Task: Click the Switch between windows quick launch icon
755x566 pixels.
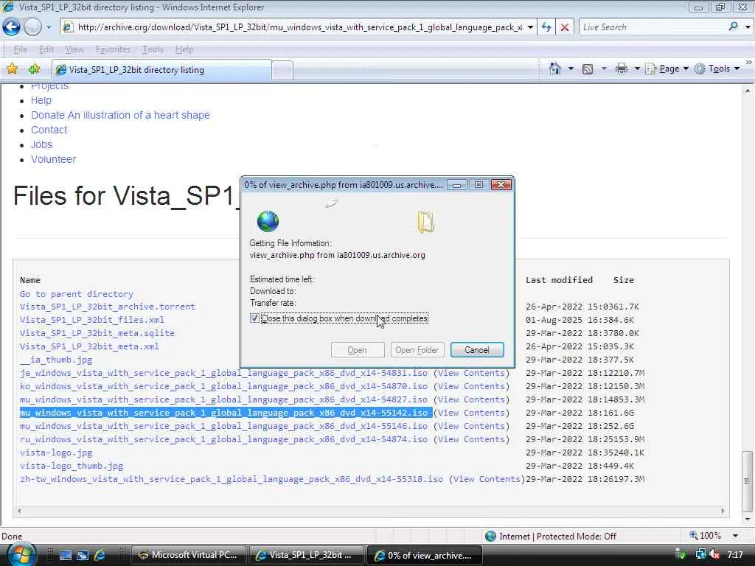Action: coord(83,555)
